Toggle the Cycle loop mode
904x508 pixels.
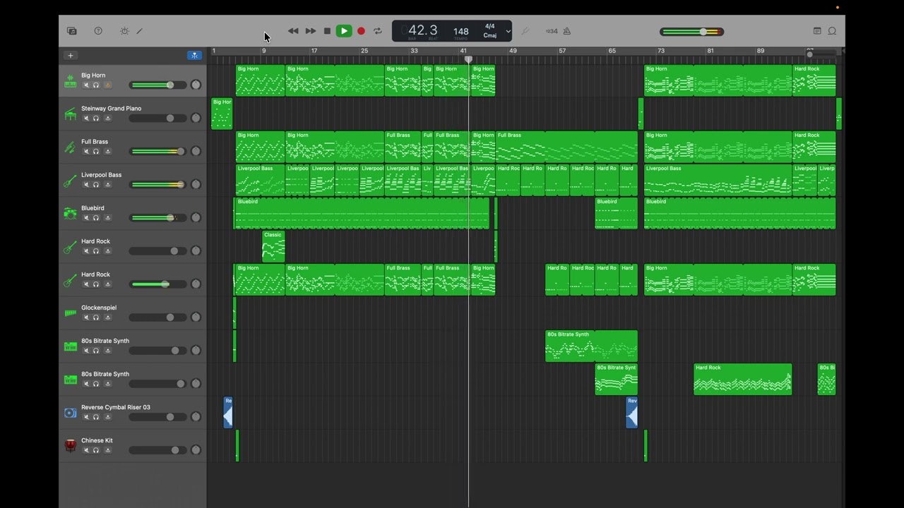coord(378,31)
